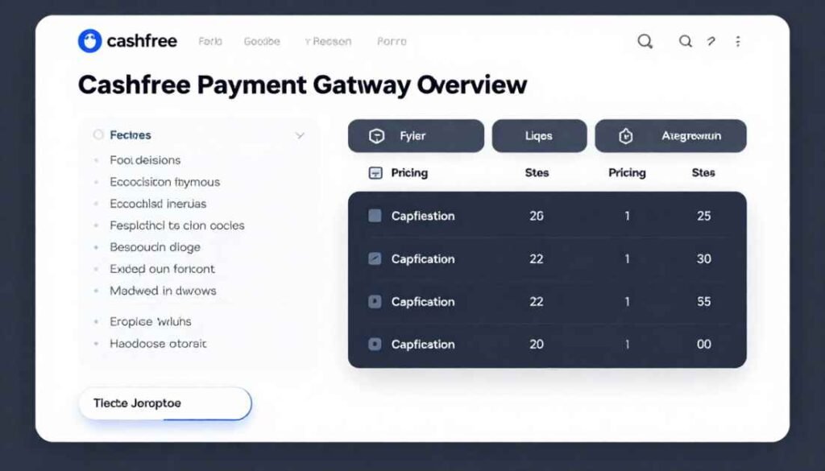Viewport: 825px width, 471px height.
Task: Click the Pricing card icon above the table
Action: tap(374, 172)
